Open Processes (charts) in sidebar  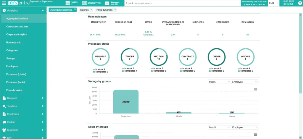(16, 74)
